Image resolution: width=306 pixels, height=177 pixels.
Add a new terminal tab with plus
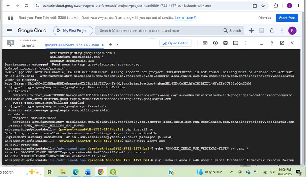click(110, 45)
